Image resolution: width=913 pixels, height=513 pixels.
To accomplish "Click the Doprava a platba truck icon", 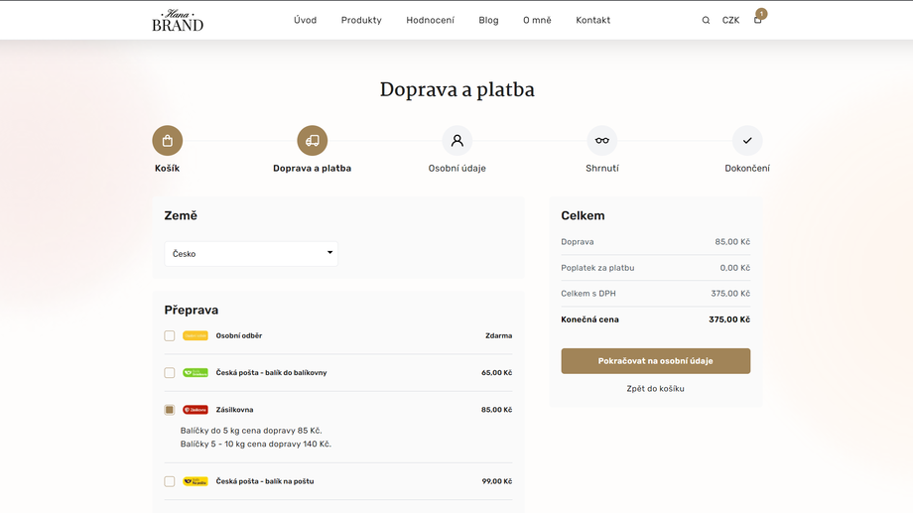I will pos(312,141).
